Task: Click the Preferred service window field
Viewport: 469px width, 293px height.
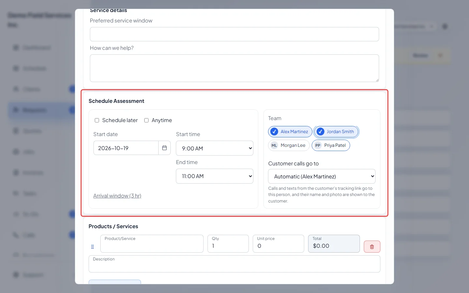Action: pos(234,34)
